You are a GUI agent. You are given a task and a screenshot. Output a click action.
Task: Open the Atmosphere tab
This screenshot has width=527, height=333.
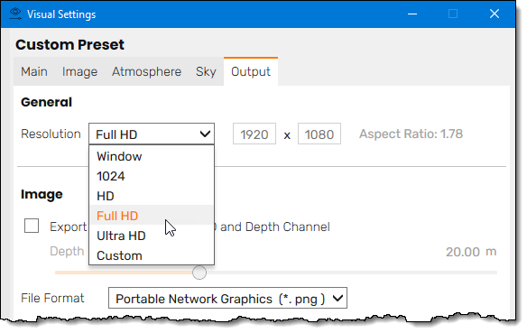(x=146, y=71)
